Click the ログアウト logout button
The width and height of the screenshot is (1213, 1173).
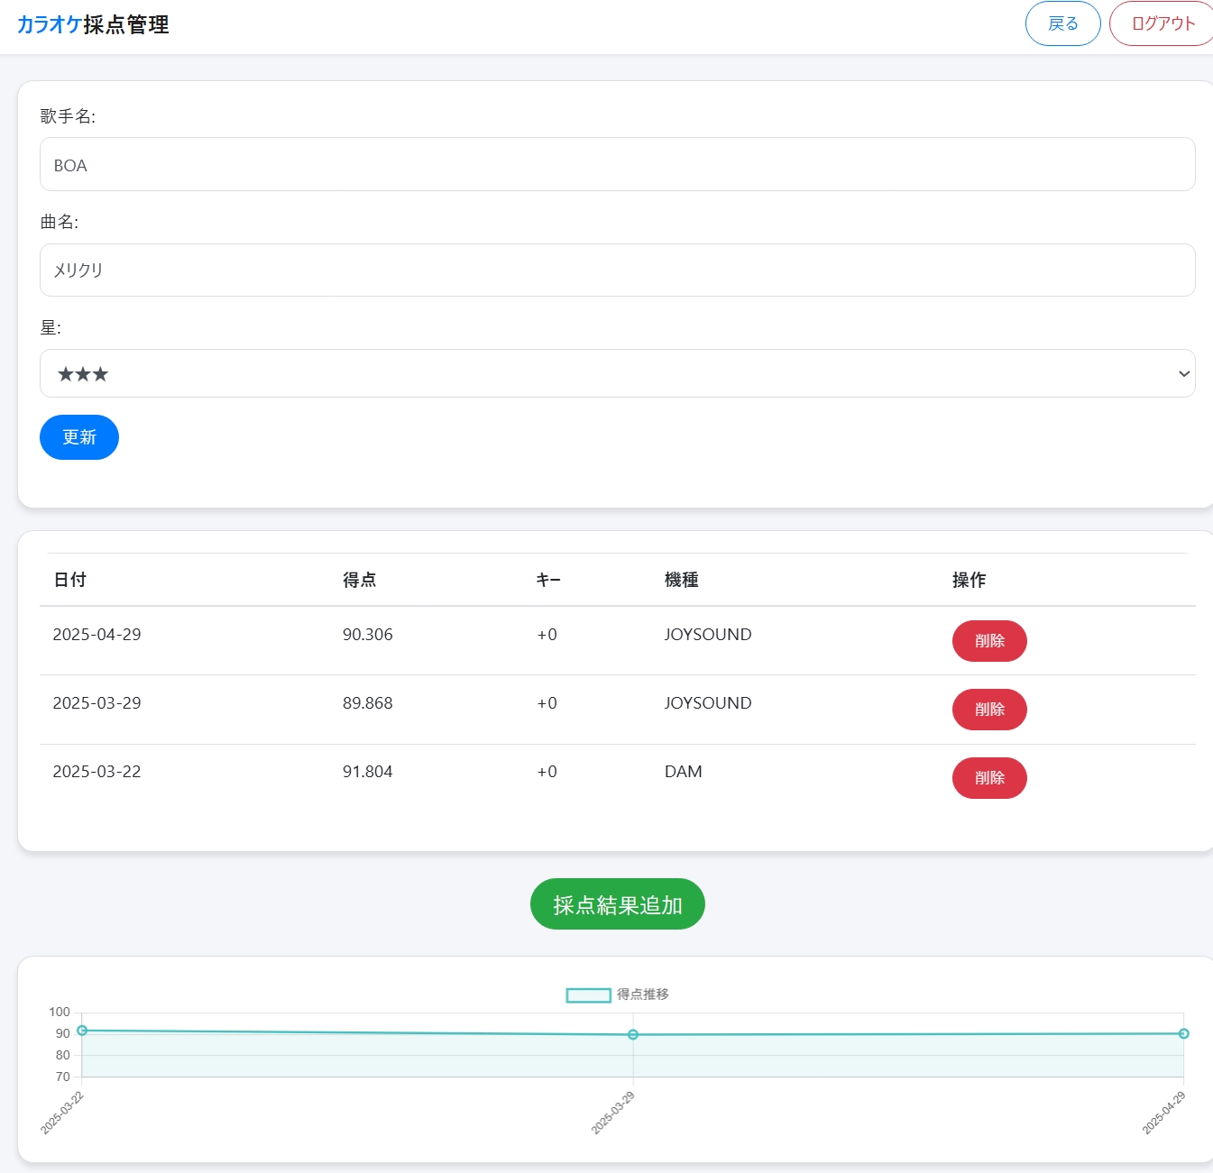[1162, 23]
